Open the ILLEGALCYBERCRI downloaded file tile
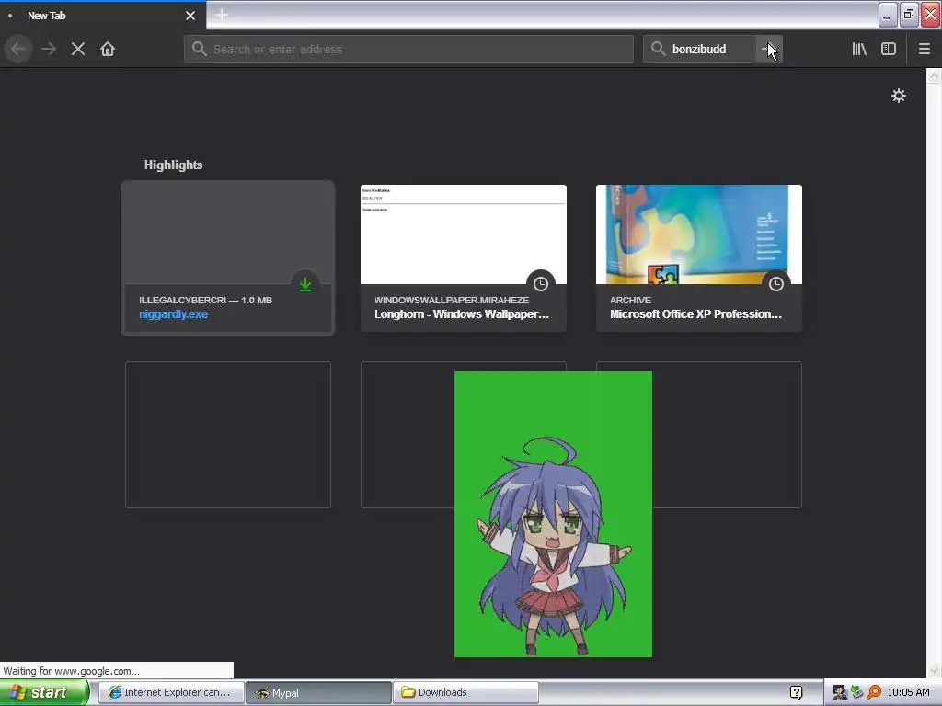This screenshot has height=706, width=942. (x=228, y=258)
